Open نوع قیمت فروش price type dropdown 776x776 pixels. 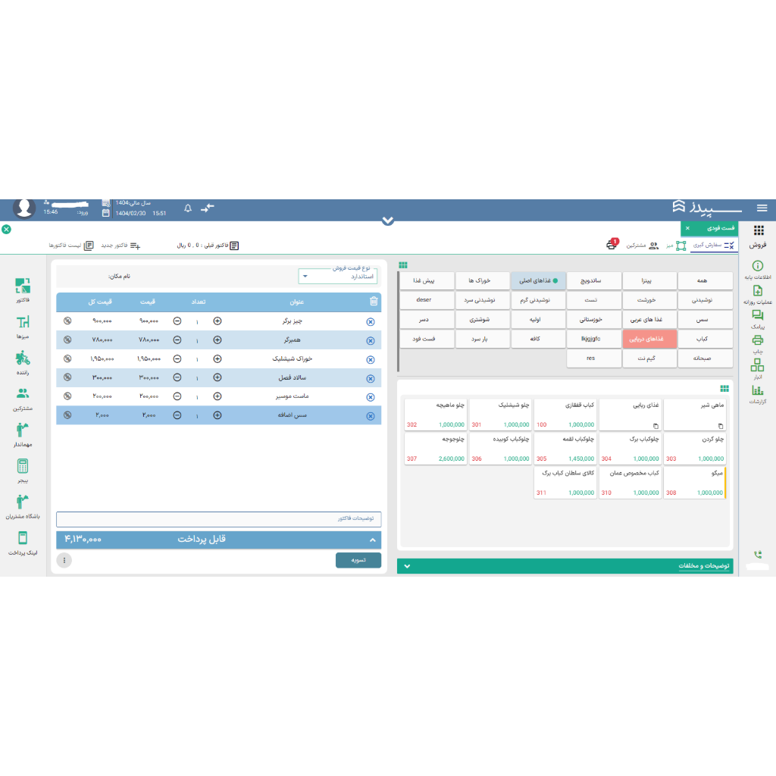337,276
